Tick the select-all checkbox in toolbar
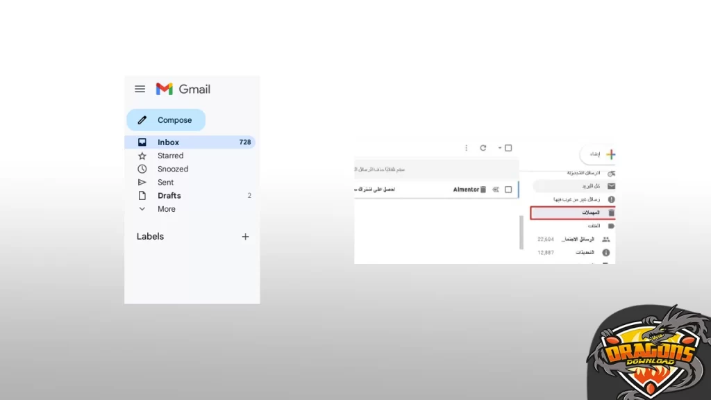Viewport: 711px width, 400px height. (x=508, y=148)
